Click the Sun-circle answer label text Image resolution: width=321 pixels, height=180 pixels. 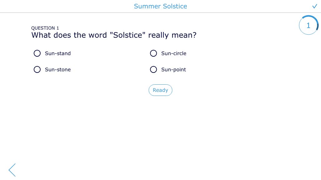click(174, 53)
